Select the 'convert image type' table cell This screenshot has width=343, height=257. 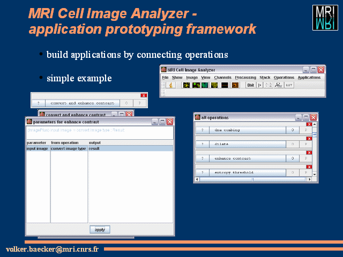pos(69,149)
